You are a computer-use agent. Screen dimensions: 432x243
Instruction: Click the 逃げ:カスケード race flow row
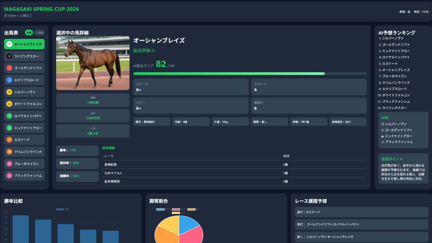point(361,212)
